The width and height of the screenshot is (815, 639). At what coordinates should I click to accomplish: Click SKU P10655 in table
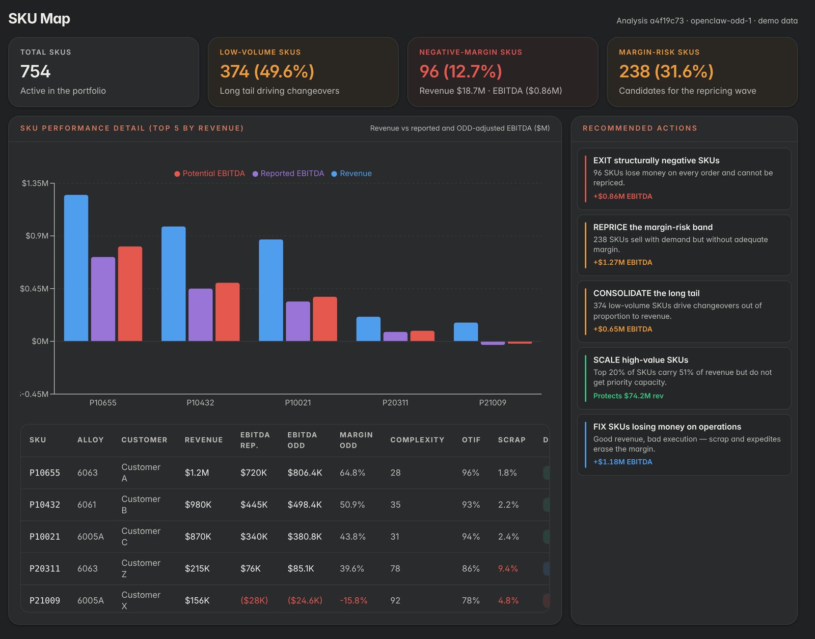[45, 473]
